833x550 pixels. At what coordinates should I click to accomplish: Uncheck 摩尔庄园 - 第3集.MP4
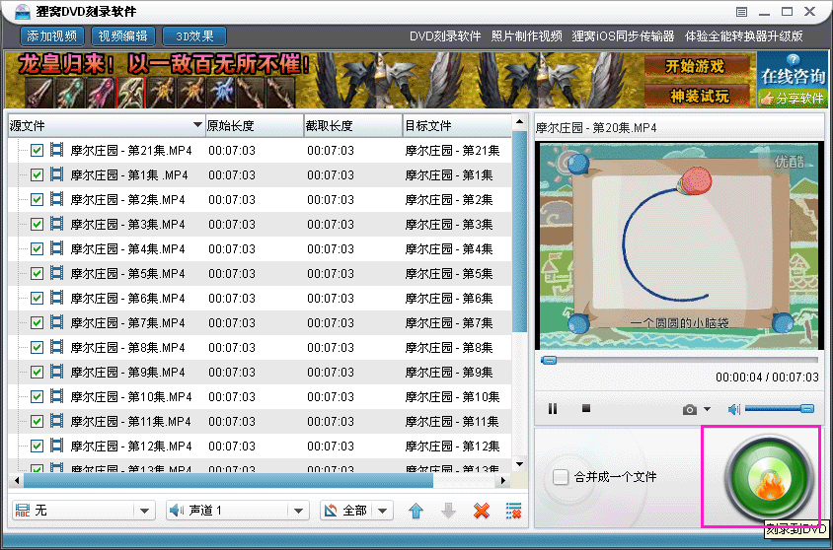37,225
